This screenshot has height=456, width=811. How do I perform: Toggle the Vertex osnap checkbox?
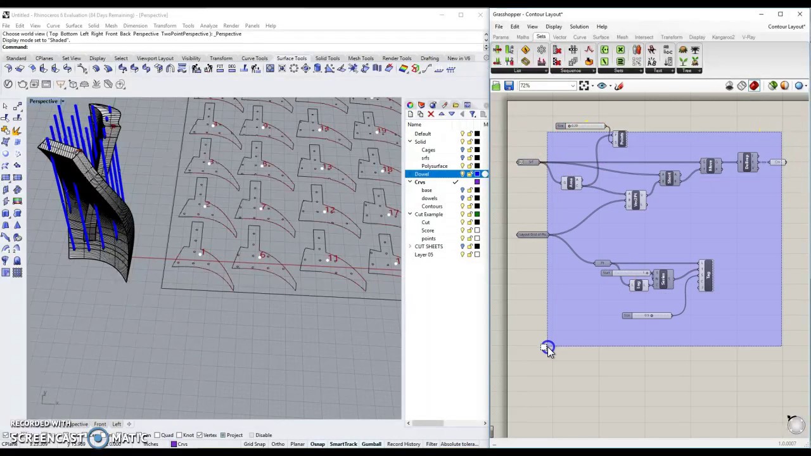(x=200, y=435)
